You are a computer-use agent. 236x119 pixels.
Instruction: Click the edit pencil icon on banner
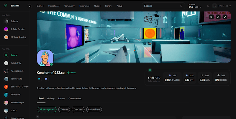tap(218, 17)
